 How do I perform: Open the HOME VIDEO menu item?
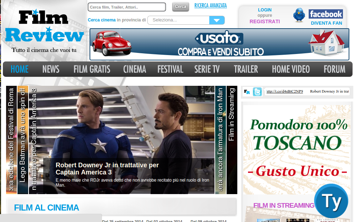coord(291,69)
